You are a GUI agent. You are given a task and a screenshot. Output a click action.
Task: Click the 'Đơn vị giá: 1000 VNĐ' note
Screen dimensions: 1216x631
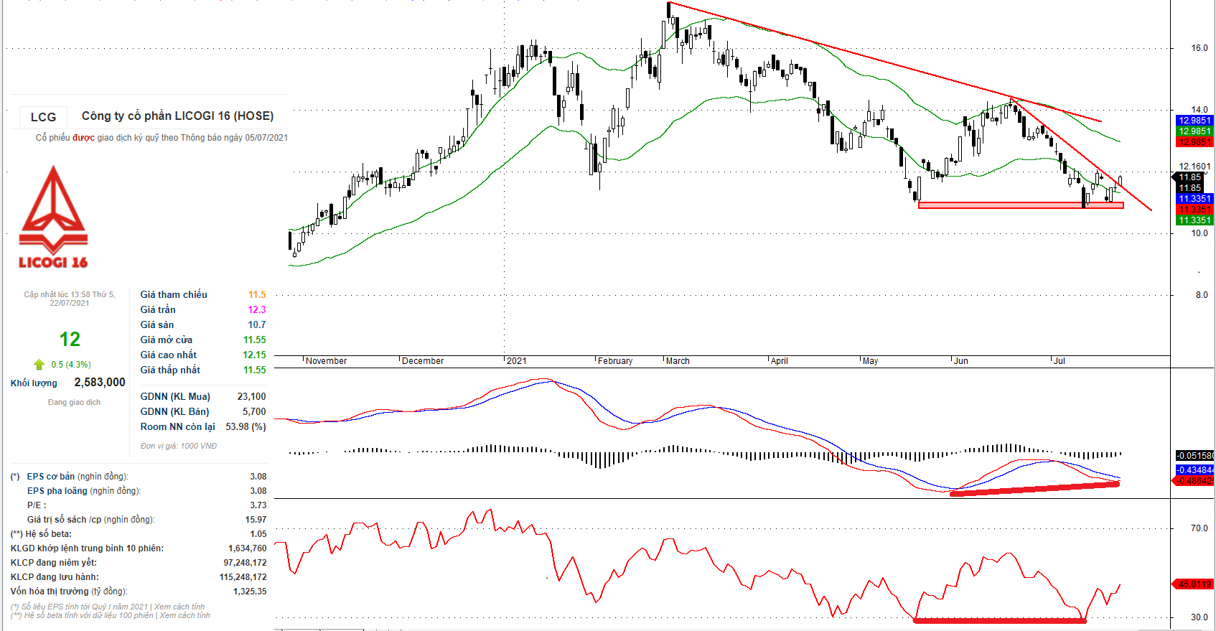pyautogui.click(x=179, y=446)
